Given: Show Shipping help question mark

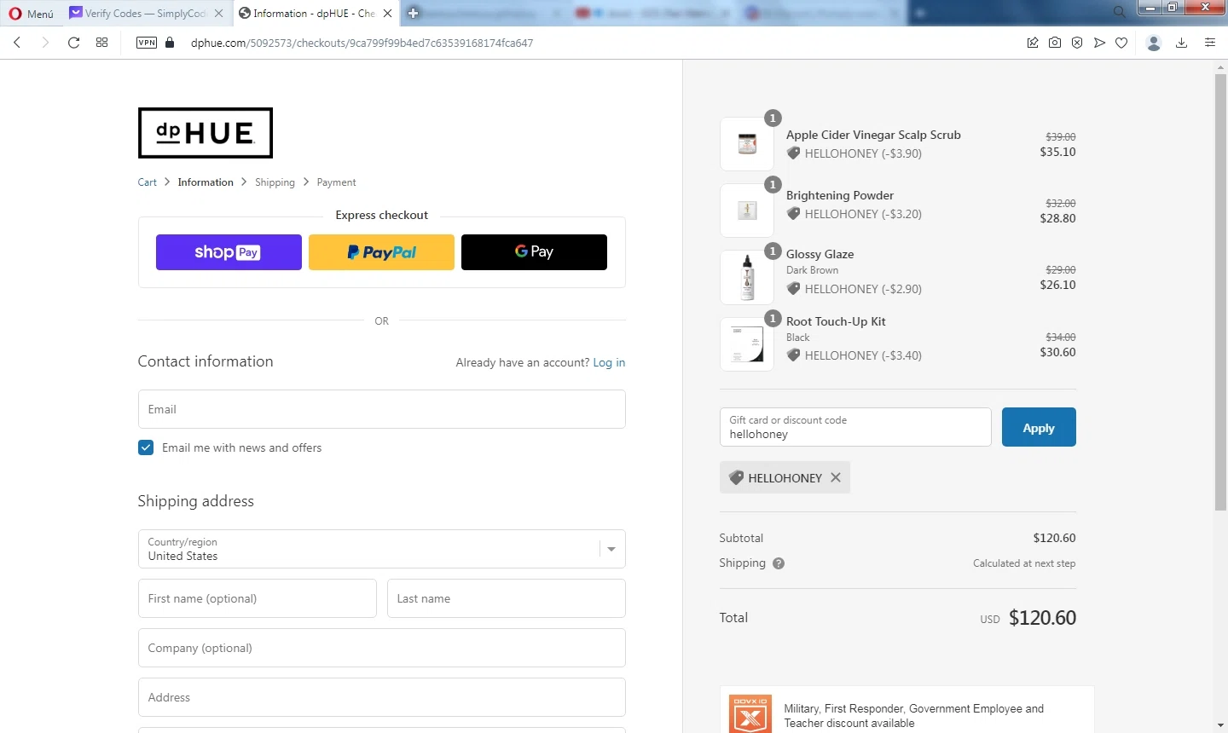Looking at the screenshot, I should point(779,563).
